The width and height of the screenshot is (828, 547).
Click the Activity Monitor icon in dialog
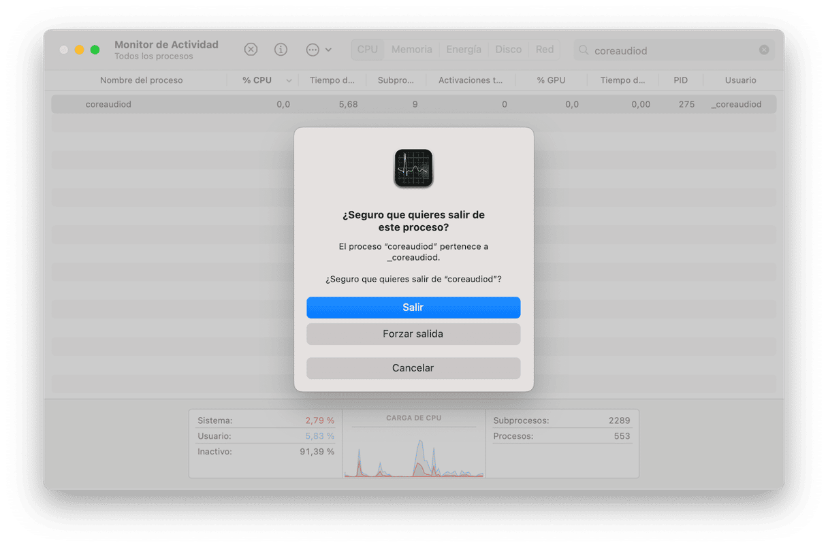click(413, 168)
